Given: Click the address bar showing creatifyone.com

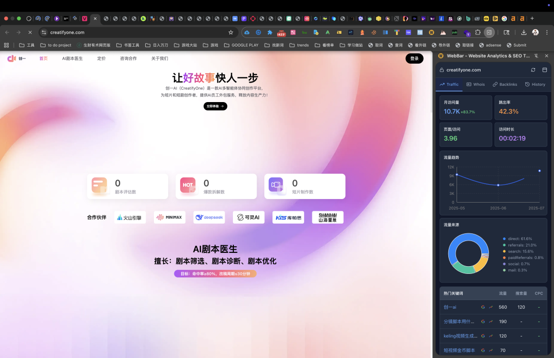Looking at the screenshot, I should pyautogui.click(x=138, y=32).
